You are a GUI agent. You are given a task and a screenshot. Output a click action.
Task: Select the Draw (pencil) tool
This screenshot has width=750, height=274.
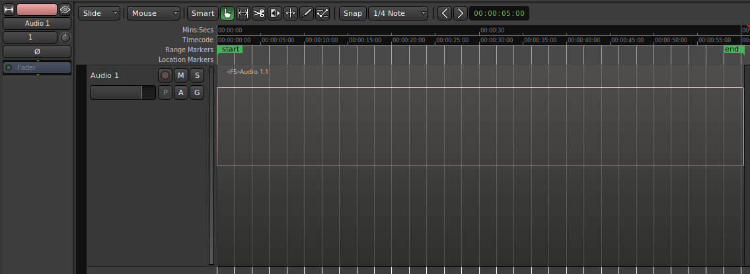(x=307, y=13)
